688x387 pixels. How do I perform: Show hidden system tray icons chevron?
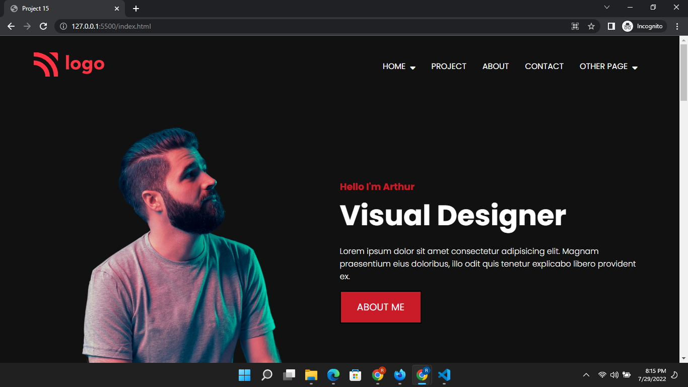pyautogui.click(x=586, y=375)
